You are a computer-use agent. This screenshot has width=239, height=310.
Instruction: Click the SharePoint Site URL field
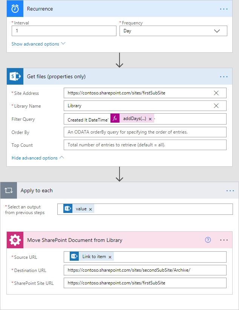coord(145,283)
